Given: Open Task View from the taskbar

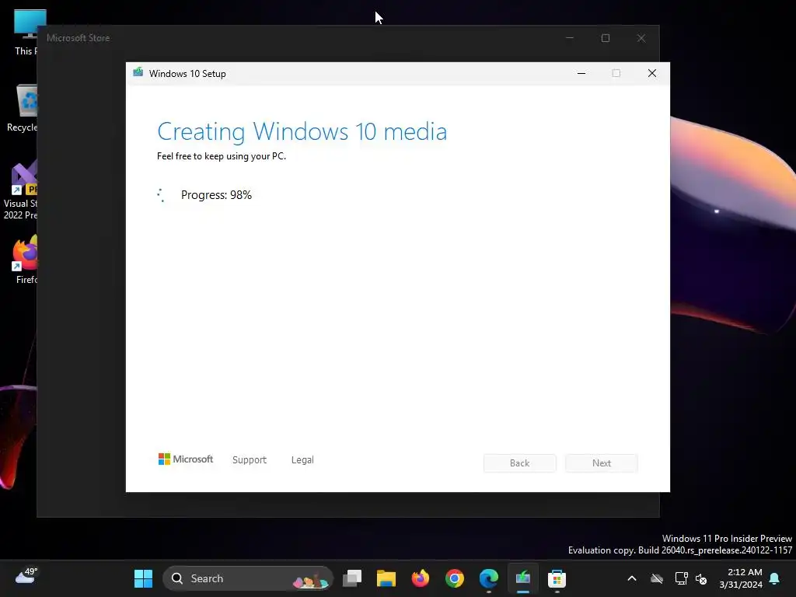Looking at the screenshot, I should 352,578.
